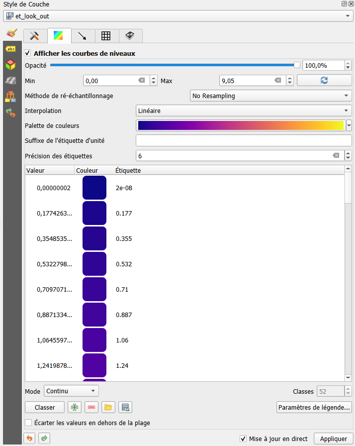Save the color map using the floppy disk icon

pyautogui.click(x=125, y=407)
